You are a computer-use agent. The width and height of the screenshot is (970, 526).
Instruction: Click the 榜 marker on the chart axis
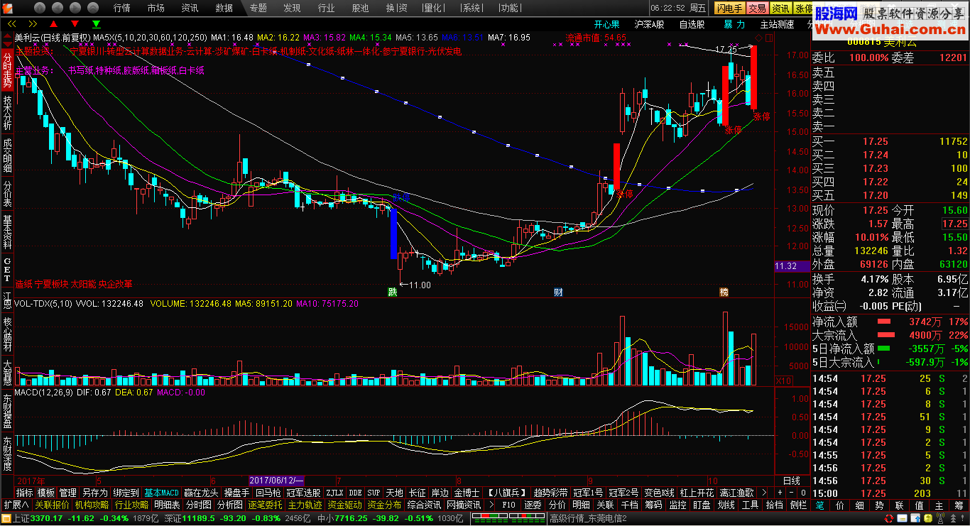click(x=724, y=292)
